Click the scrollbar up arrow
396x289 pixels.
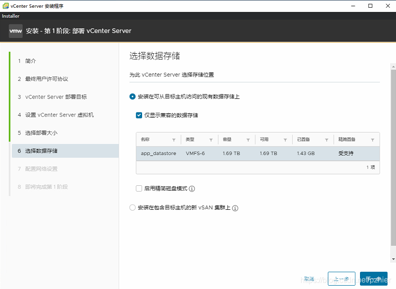[393, 67]
